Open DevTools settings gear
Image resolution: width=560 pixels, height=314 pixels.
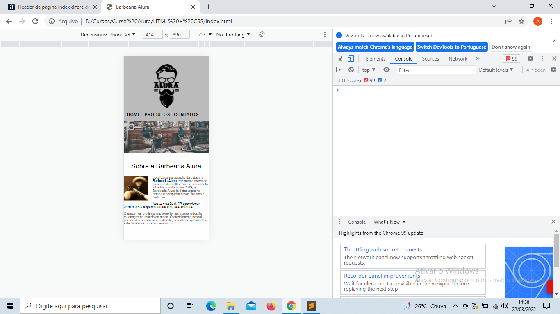(530, 58)
